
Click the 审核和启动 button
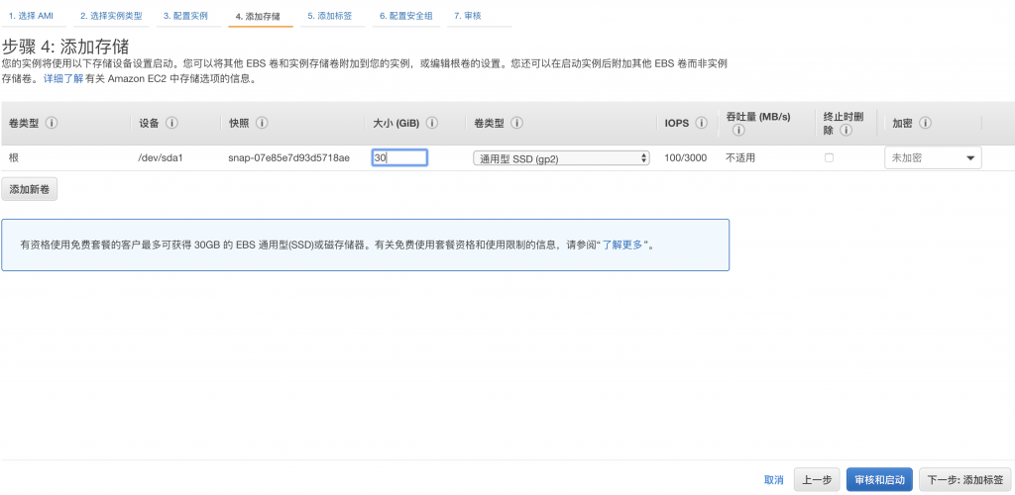click(879, 480)
